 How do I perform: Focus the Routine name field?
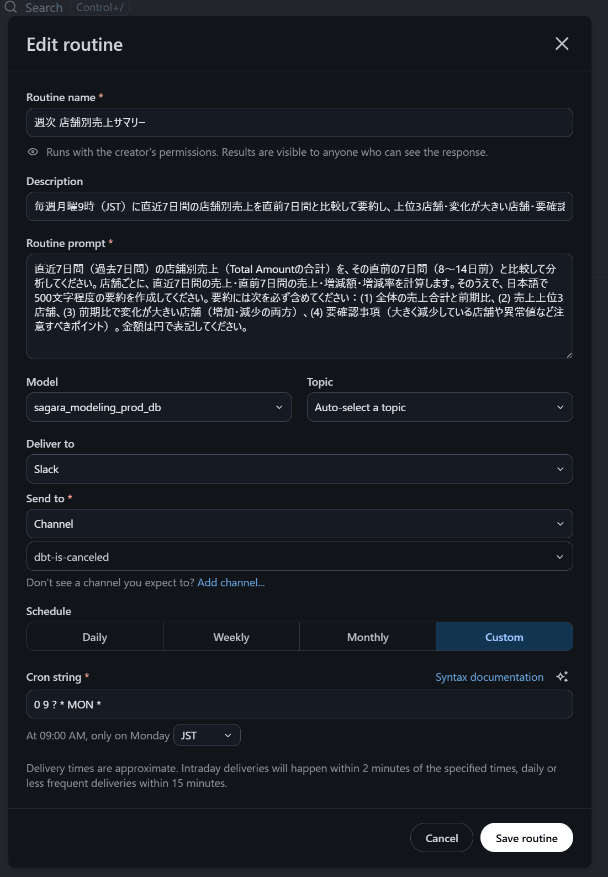[x=299, y=122]
